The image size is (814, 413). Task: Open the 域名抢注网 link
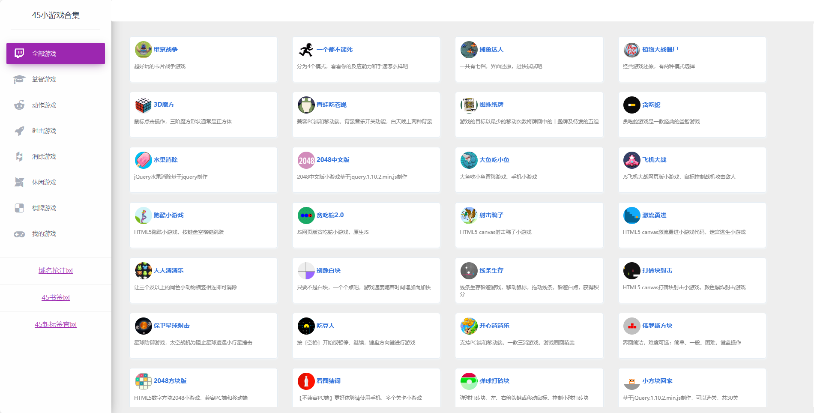point(56,271)
